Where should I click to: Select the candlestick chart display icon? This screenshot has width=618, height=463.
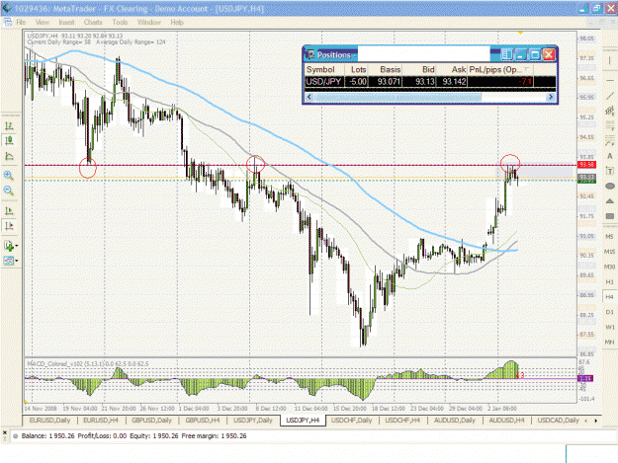[x=9, y=140]
